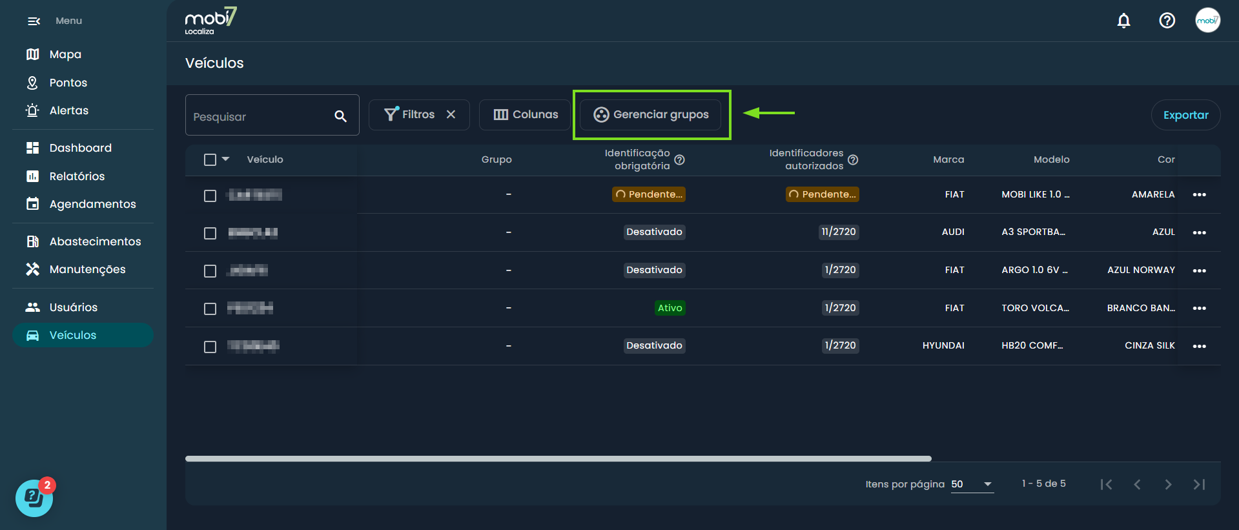
Task: Open the Colunas selector
Action: click(525, 115)
